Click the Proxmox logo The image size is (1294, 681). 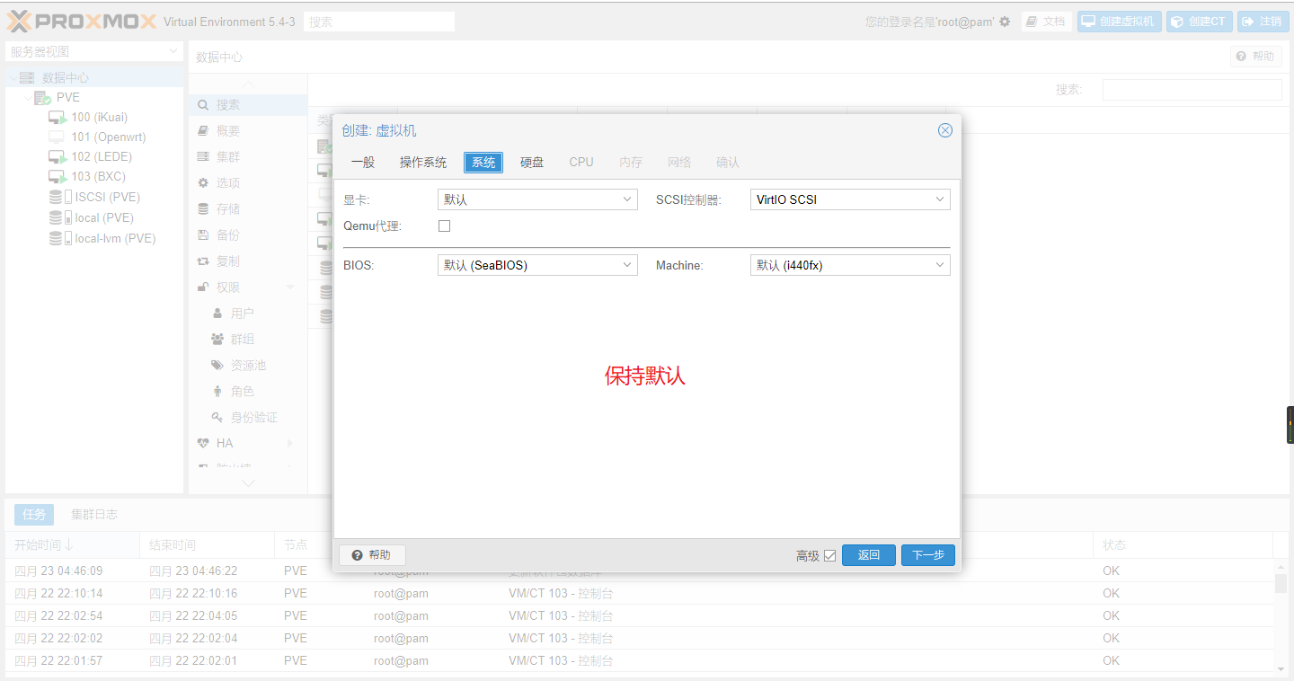click(x=82, y=22)
